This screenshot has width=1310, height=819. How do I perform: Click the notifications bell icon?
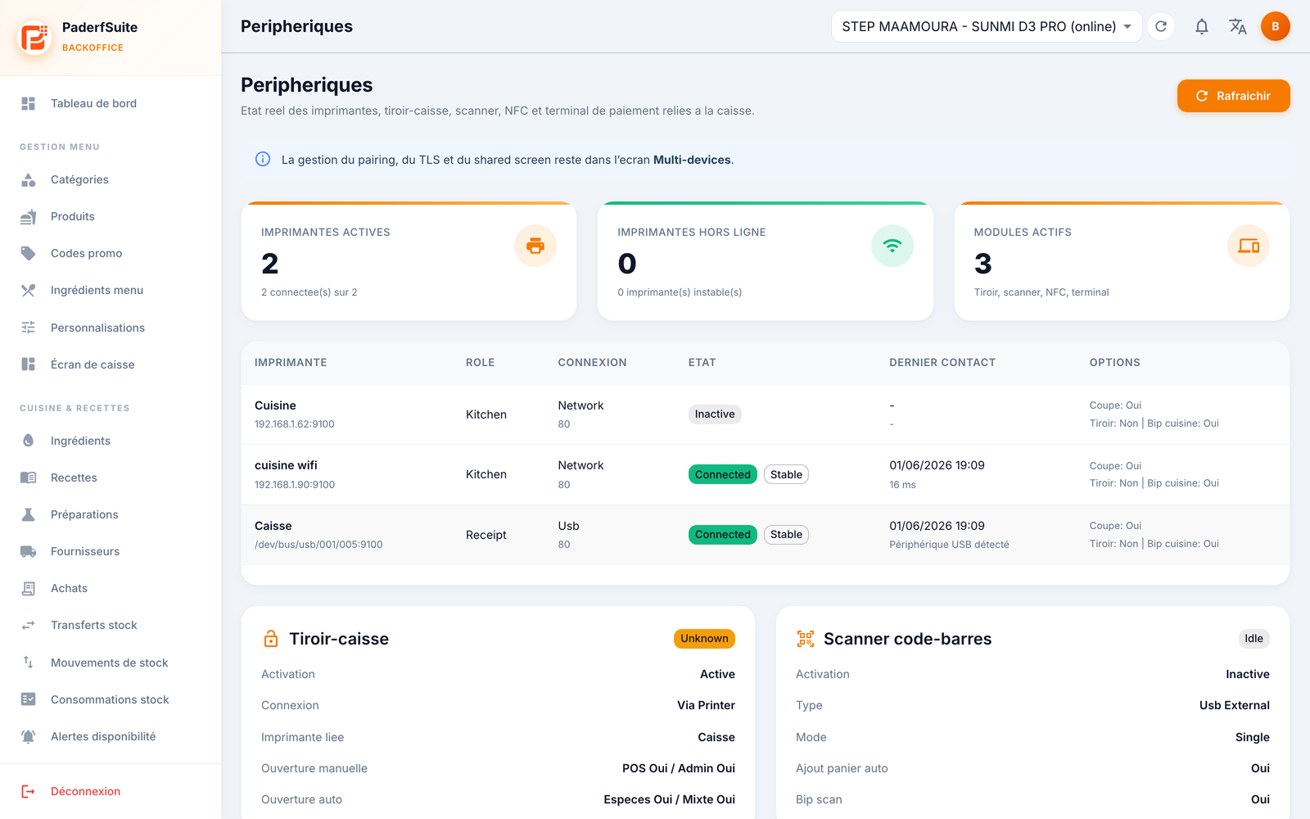tap(1201, 26)
